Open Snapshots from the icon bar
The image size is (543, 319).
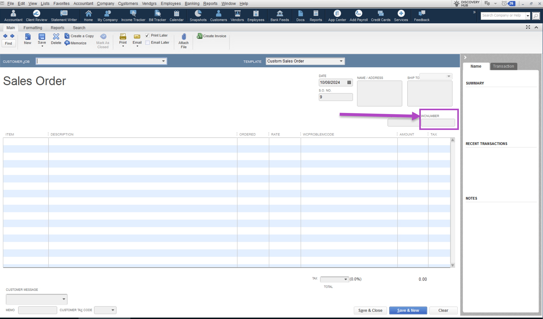pos(198,15)
